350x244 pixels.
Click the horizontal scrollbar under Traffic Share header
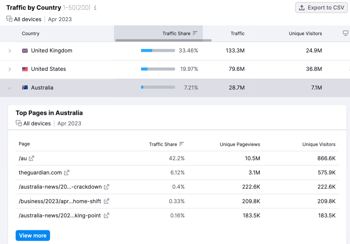pos(163,40)
